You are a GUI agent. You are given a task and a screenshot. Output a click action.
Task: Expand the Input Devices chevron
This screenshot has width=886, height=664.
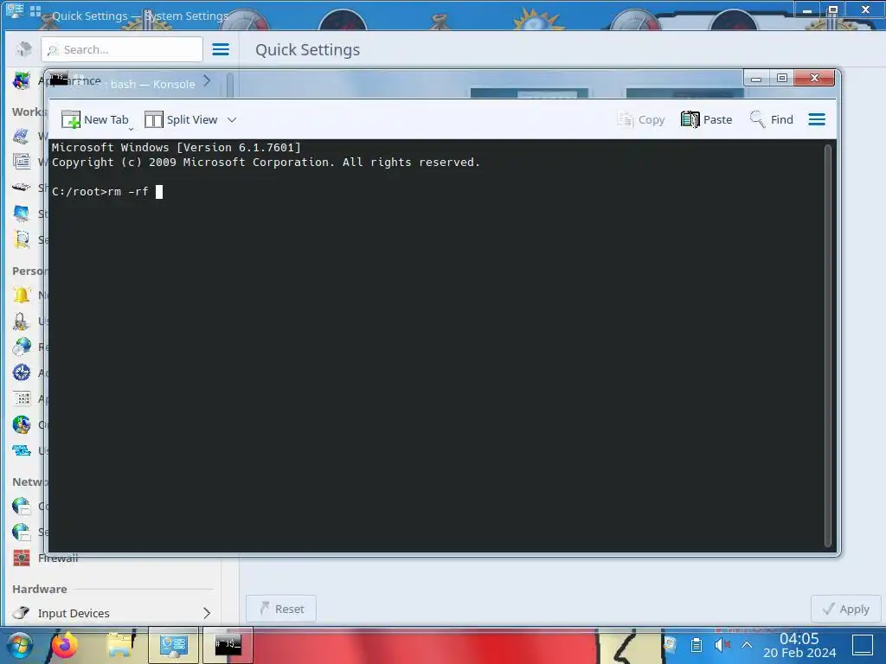(207, 613)
